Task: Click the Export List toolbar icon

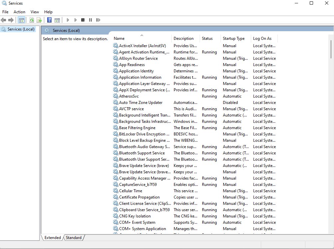Action: click(39, 20)
